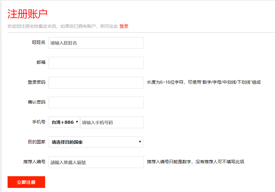Click the 推荐人编号 field label
This screenshot has width=275, height=192.
(34, 162)
